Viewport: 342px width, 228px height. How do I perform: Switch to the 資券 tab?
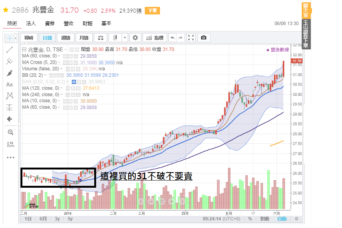pyautogui.click(x=50, y=23)
